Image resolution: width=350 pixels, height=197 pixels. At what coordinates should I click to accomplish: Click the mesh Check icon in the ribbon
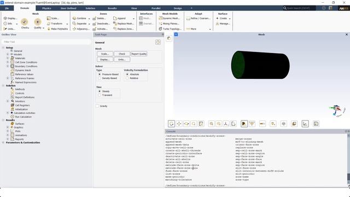click(x=25, y=22)
